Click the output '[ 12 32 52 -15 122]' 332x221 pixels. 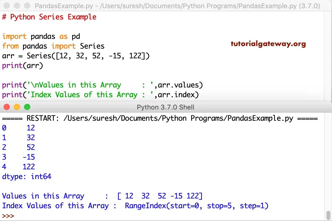[160, 196]
